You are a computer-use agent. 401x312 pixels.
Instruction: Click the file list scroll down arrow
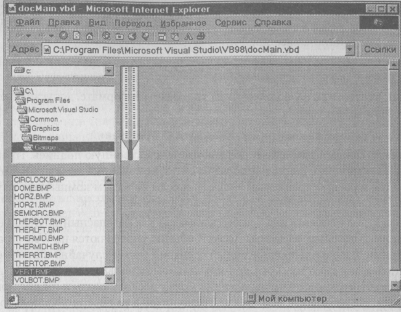click(109, 279)
